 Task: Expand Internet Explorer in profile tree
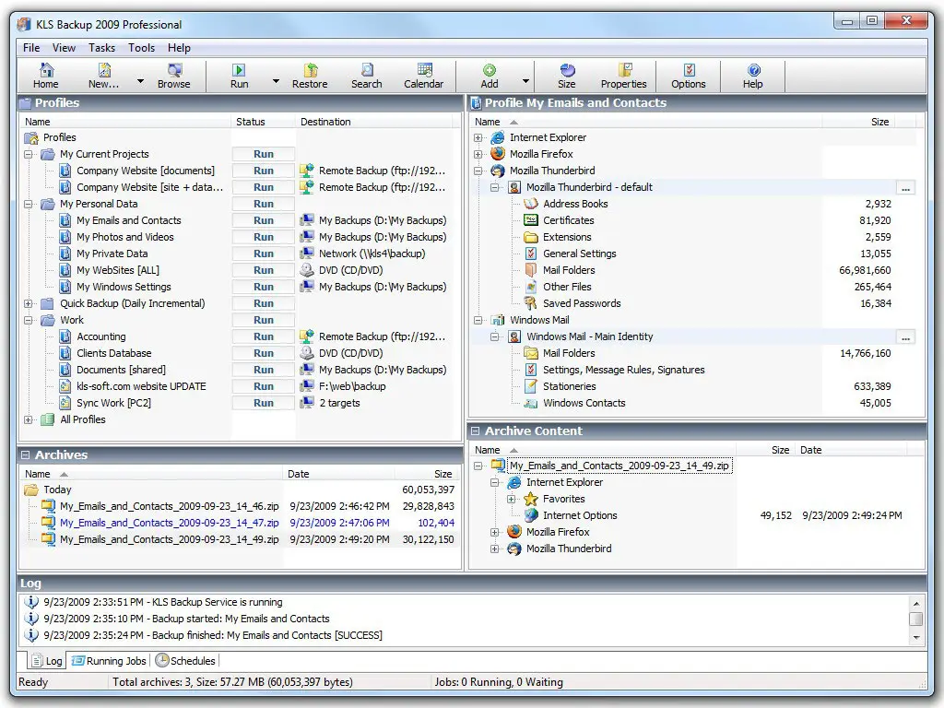[x=478, y=138]
